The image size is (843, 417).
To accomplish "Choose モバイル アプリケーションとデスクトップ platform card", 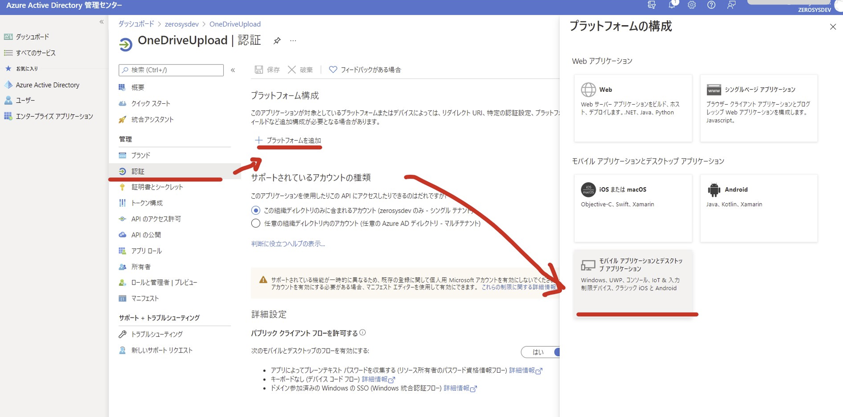I will 633,283.
